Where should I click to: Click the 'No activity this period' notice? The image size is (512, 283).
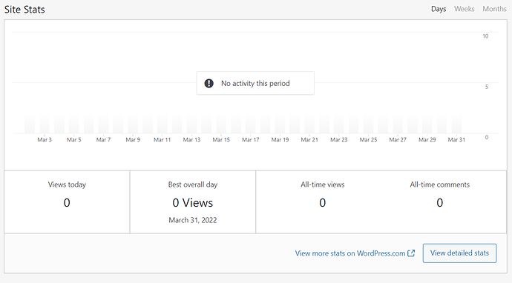pos(255,83)
